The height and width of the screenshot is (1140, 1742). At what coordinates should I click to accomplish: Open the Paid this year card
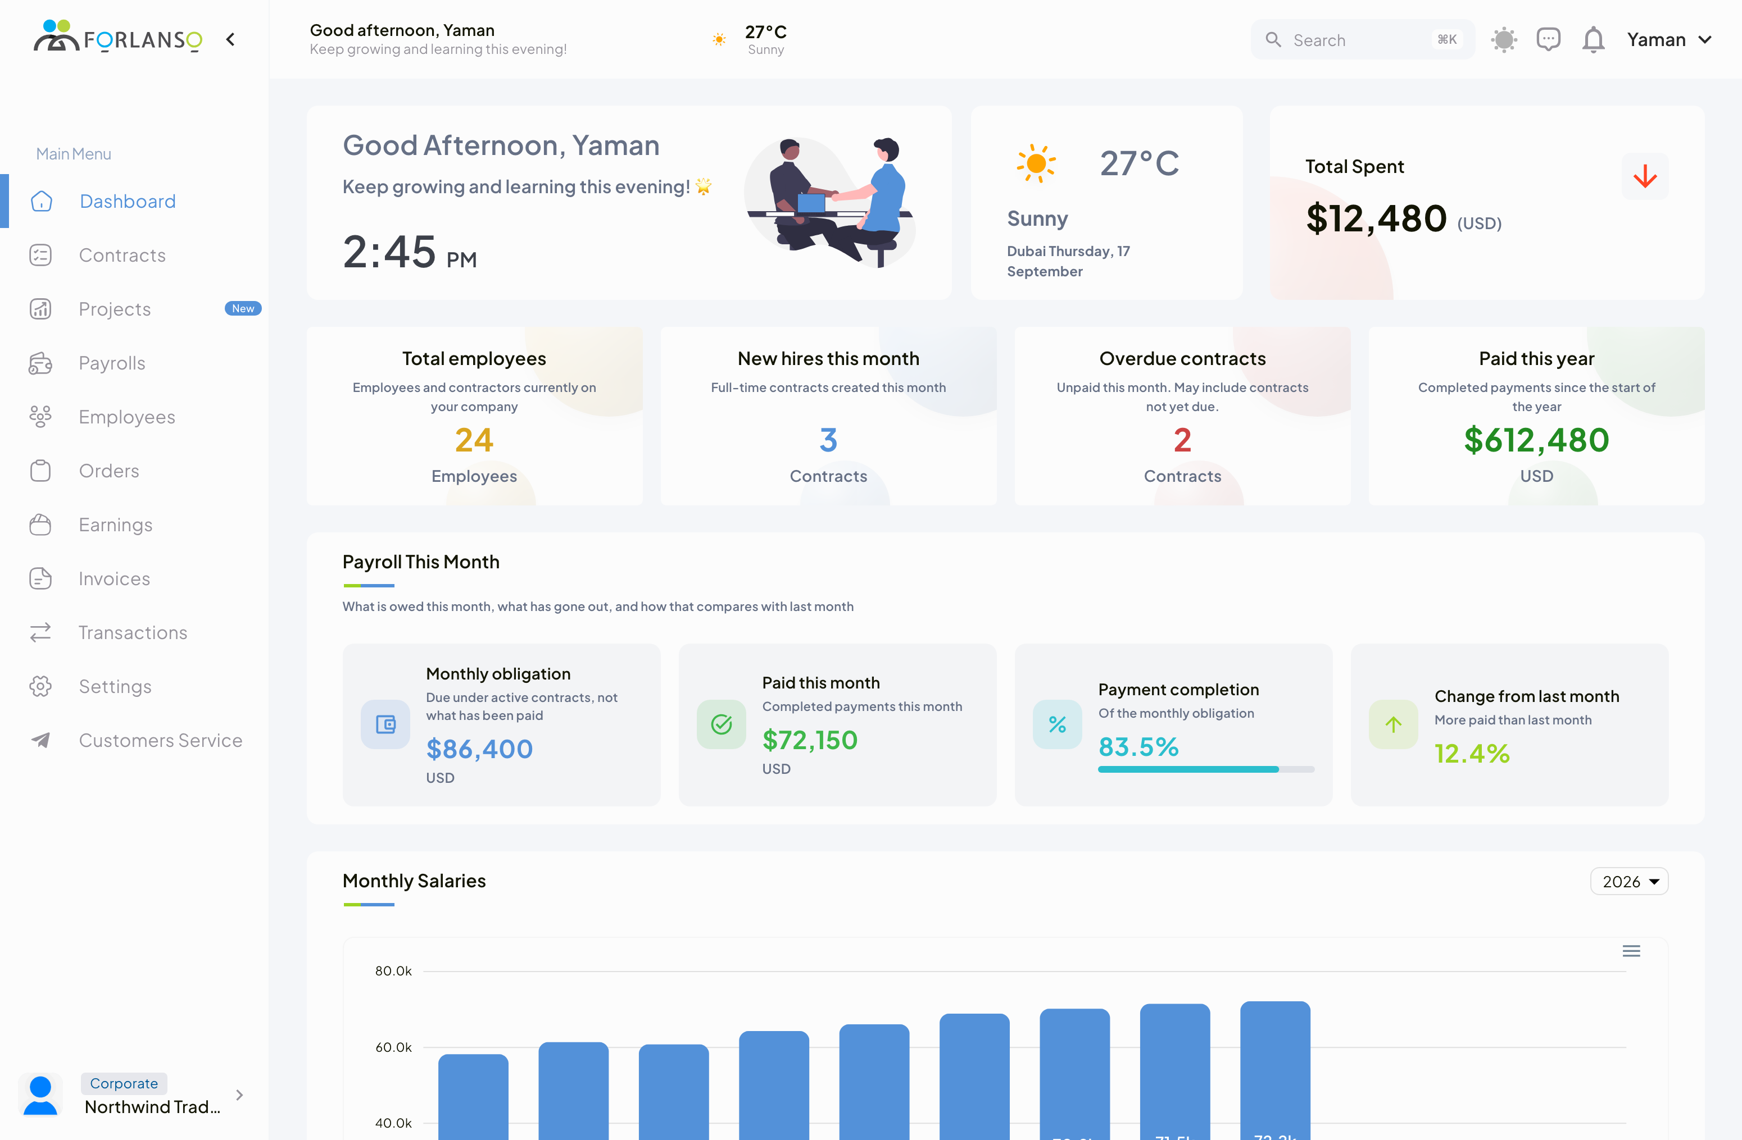[x=1537, y=416]
